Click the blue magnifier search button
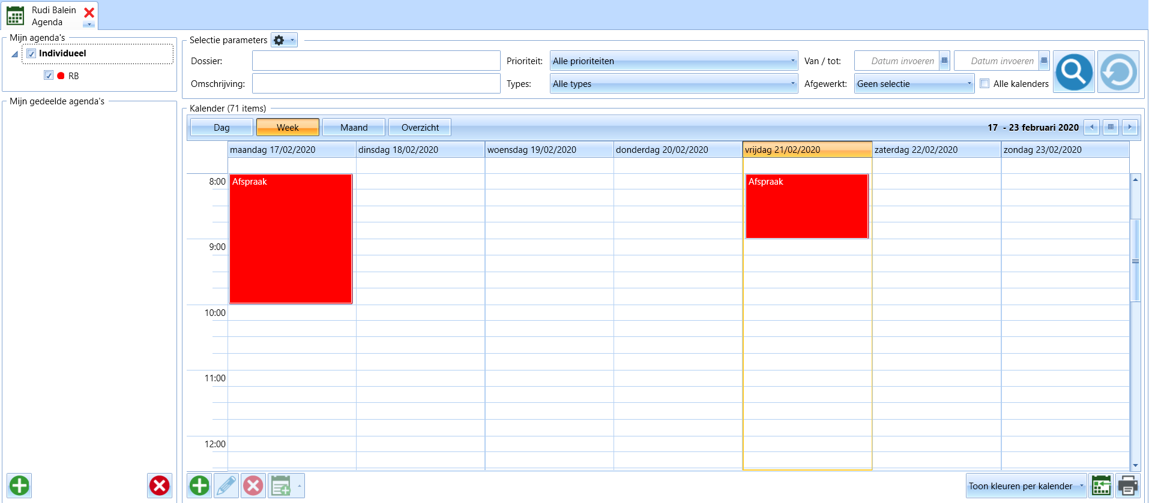This screenshot has height=503, width=1149. click(1074, 71)
